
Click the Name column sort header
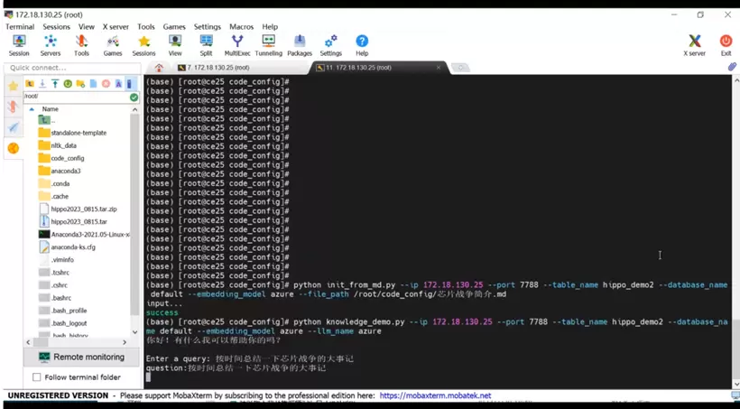coord(51,108)
